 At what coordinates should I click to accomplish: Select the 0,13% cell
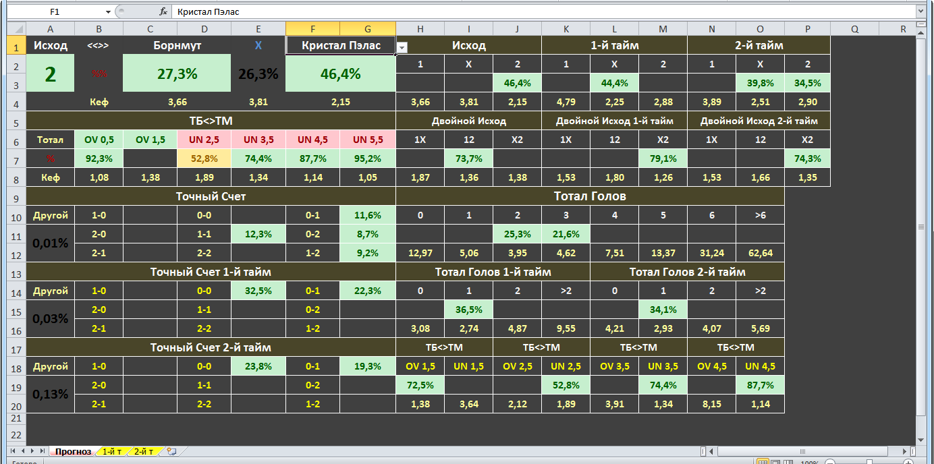pos(51,395)
